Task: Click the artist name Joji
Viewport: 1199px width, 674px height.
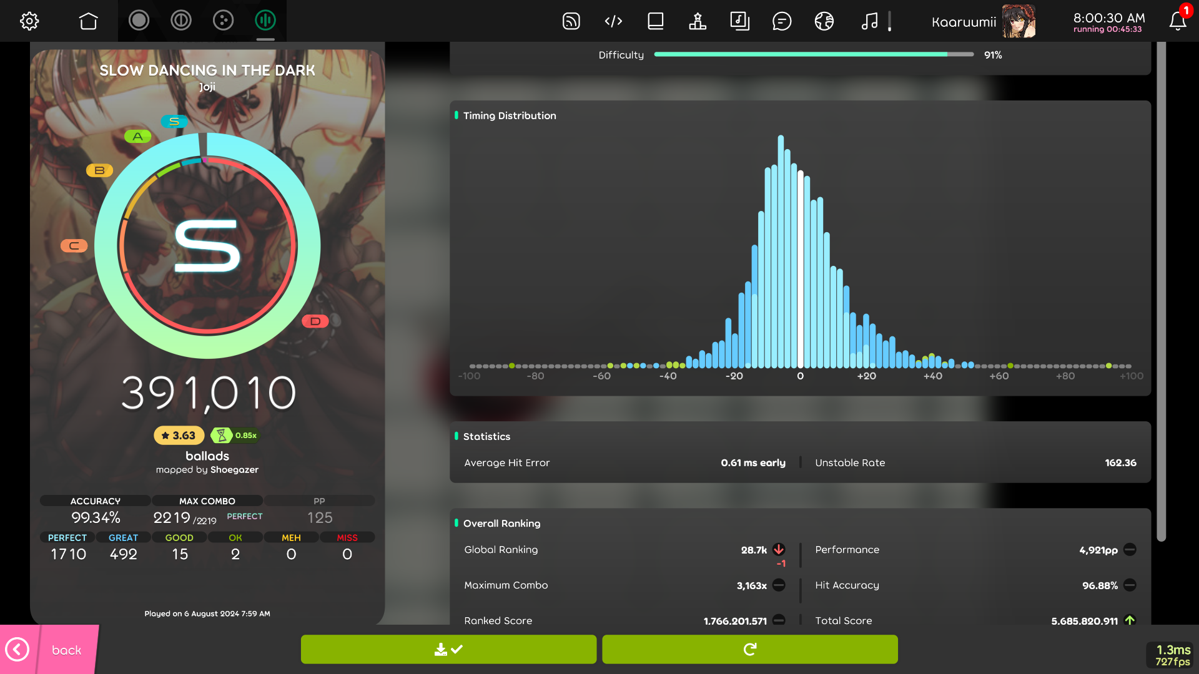Action: [207, 87]
